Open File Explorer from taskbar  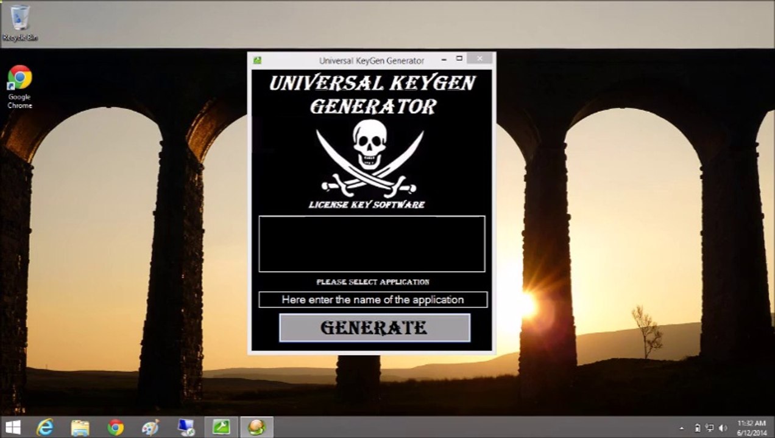point(80,427)
